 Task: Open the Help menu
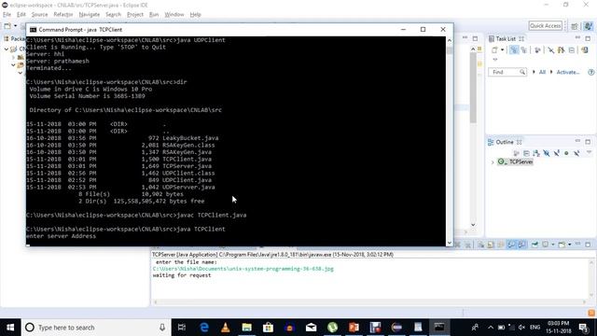195,15
